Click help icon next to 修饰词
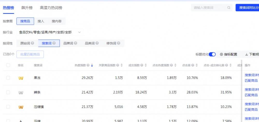The image size is (259, 122). tap(119, 43)
